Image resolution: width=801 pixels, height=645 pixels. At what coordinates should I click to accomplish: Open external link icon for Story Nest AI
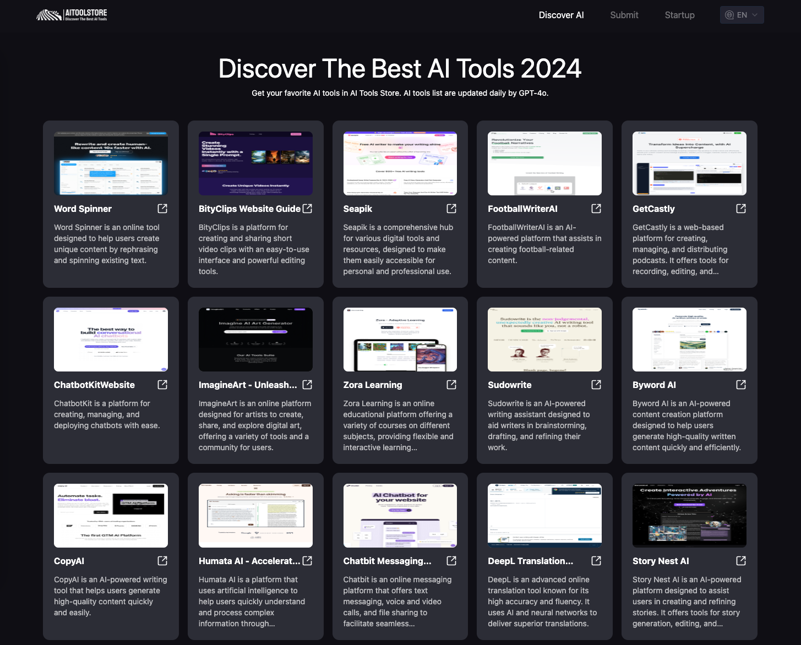point(741,561)
